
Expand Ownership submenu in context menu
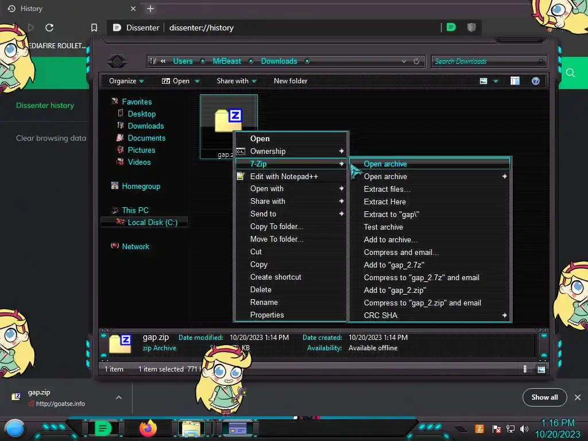pos(290,151)
